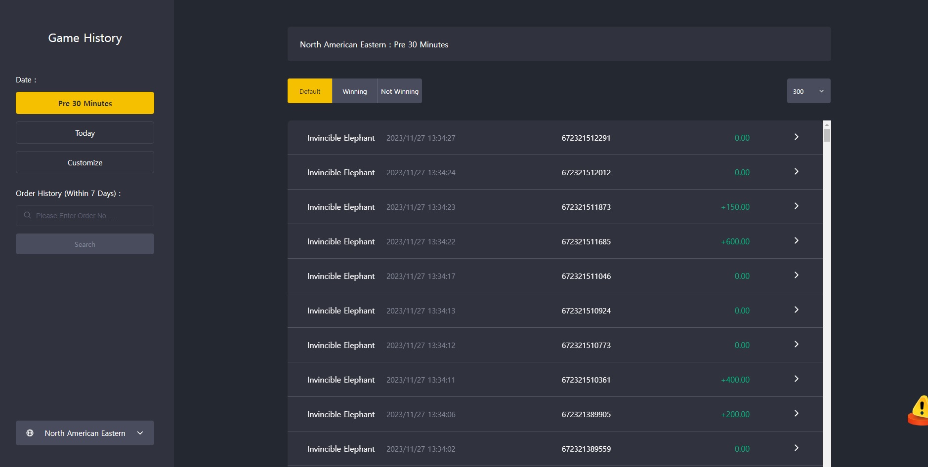928x467 pixels.
Task: Switch to the Not Winning tab
Action: click(400, 91)
